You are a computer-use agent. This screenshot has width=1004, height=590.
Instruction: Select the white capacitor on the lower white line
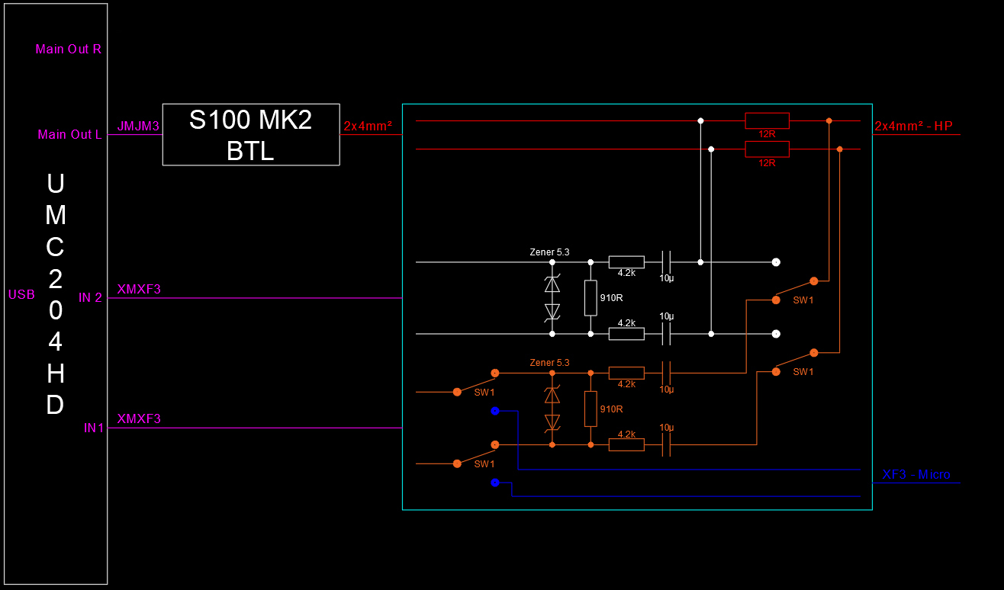666,334
